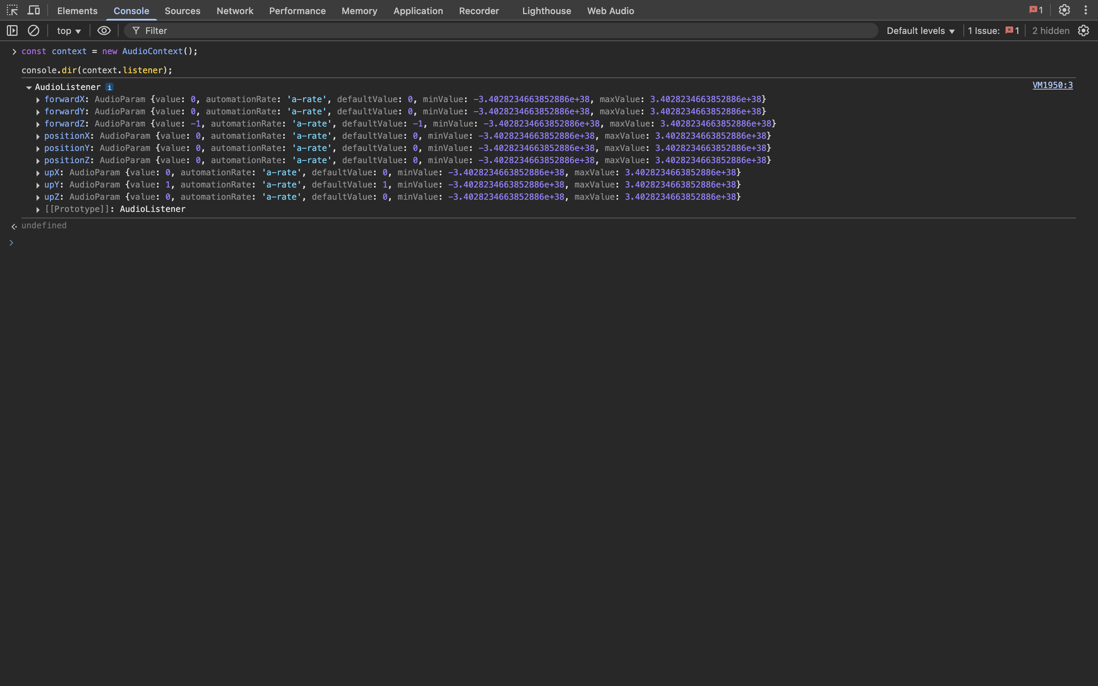Open the Network tab
Image resolution: width=1098 pixels, height=686 pixels.
point(234,11)
